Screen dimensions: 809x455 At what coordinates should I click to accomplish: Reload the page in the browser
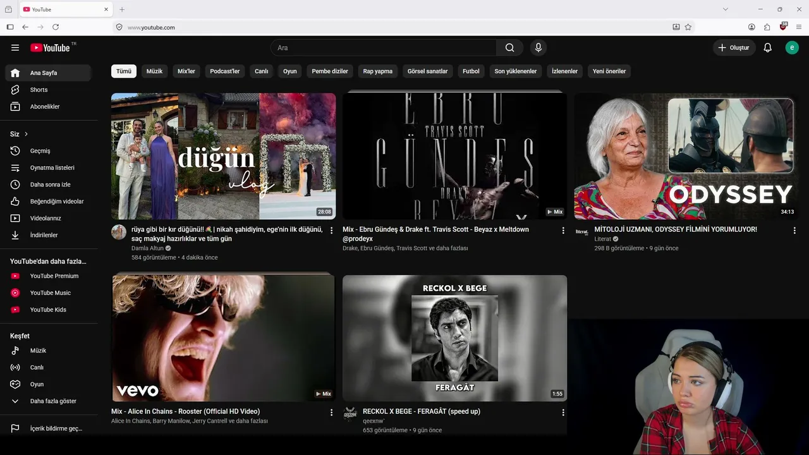coord(56,27)
